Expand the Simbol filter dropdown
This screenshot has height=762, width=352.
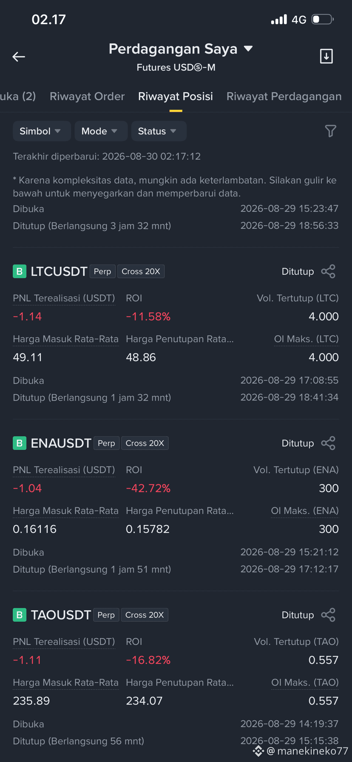pyautogui.click(x=40, y=131)
